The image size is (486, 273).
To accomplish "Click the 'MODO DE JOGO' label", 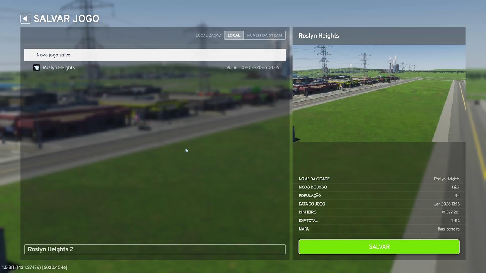I will click(x=312, y=187).
